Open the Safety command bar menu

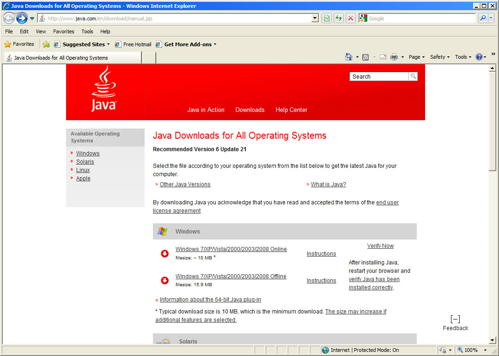tap(440, 57)
